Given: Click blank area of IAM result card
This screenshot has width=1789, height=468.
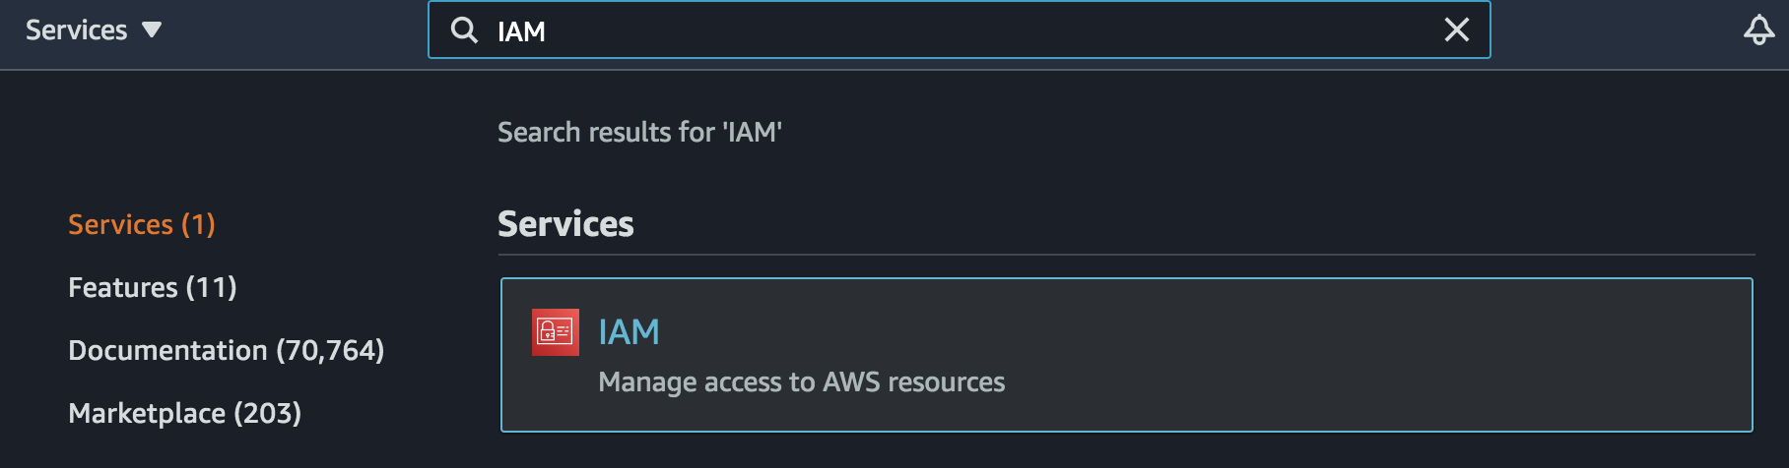Looking at the screenshot, I should point(1379,355).
